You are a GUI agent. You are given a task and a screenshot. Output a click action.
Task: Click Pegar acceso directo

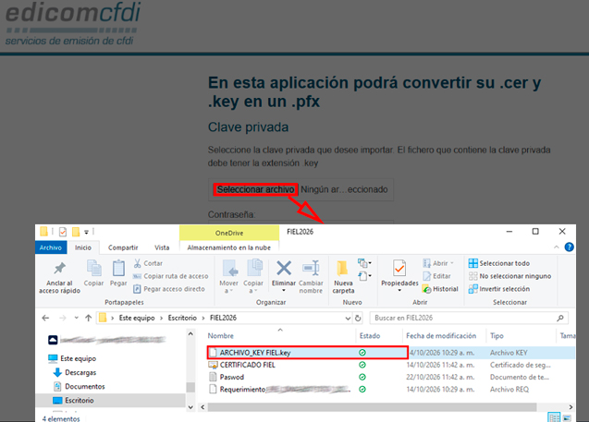pos(169,289)
